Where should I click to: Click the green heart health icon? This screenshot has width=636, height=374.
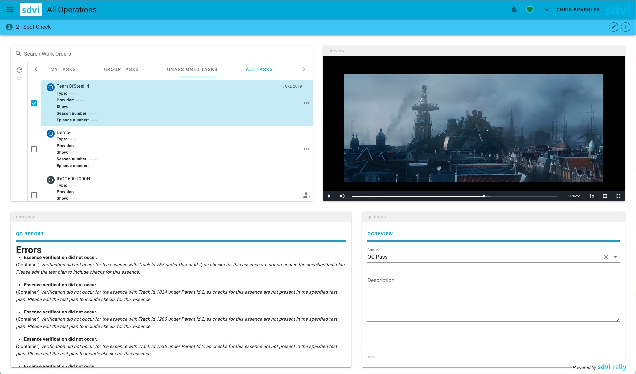coord(530,10)
